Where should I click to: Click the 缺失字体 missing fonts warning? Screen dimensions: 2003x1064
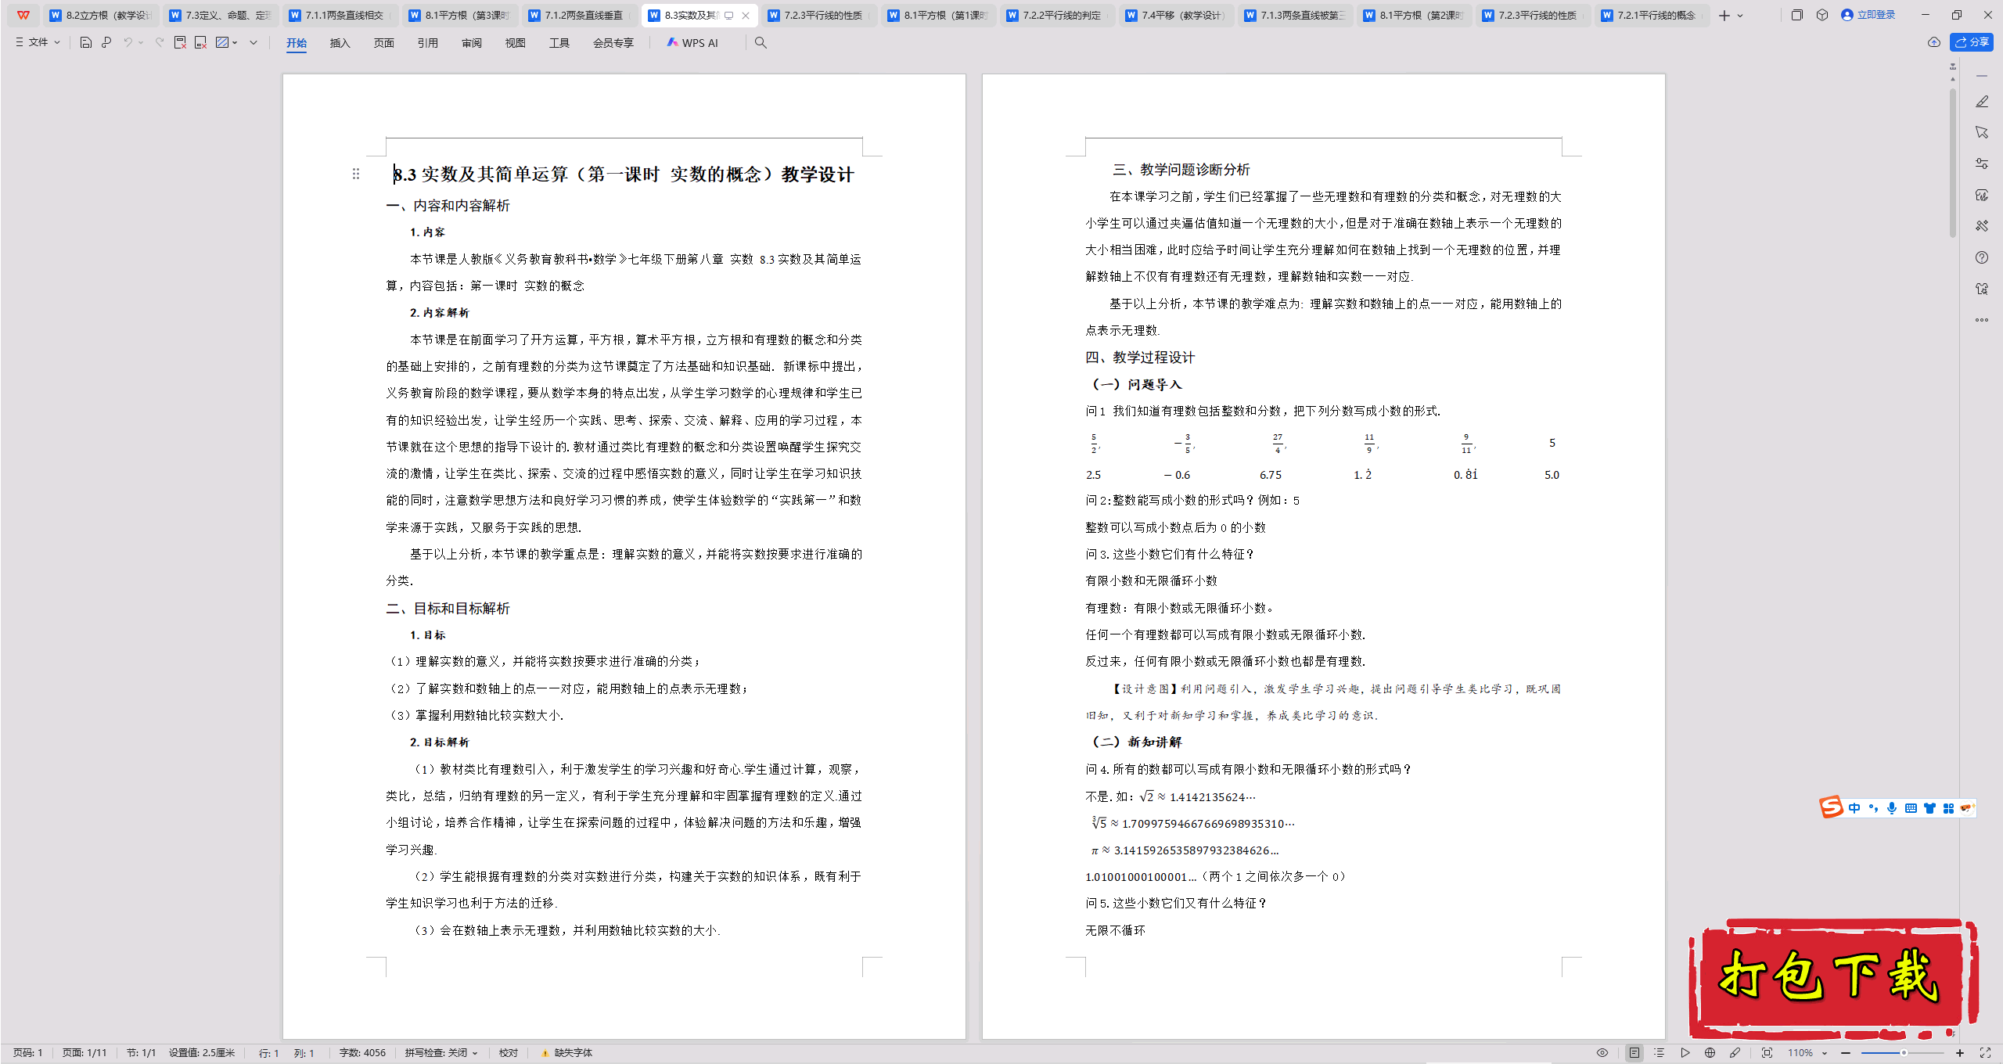coord(567,1053)
